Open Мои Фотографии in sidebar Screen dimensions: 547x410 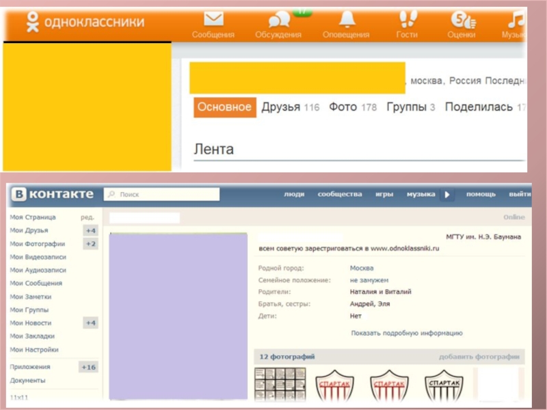(38, 244)
